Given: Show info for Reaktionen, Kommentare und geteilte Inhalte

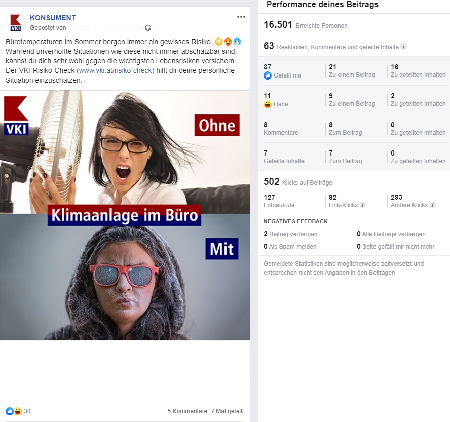Looking at the screenshot, I should pos(403,47).
